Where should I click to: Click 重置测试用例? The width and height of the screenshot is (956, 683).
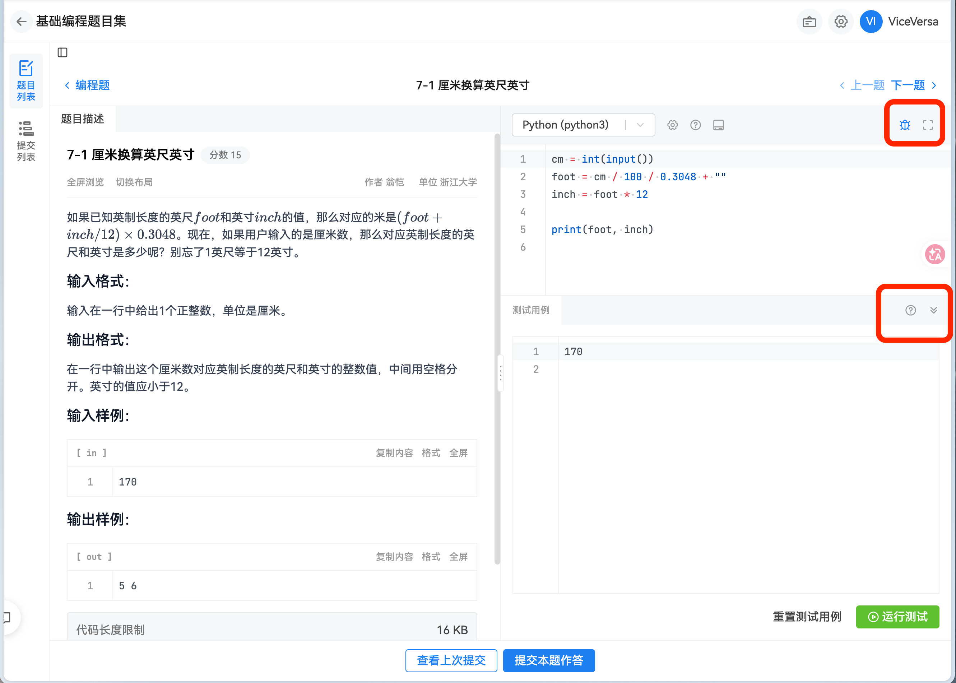[807, 617]
